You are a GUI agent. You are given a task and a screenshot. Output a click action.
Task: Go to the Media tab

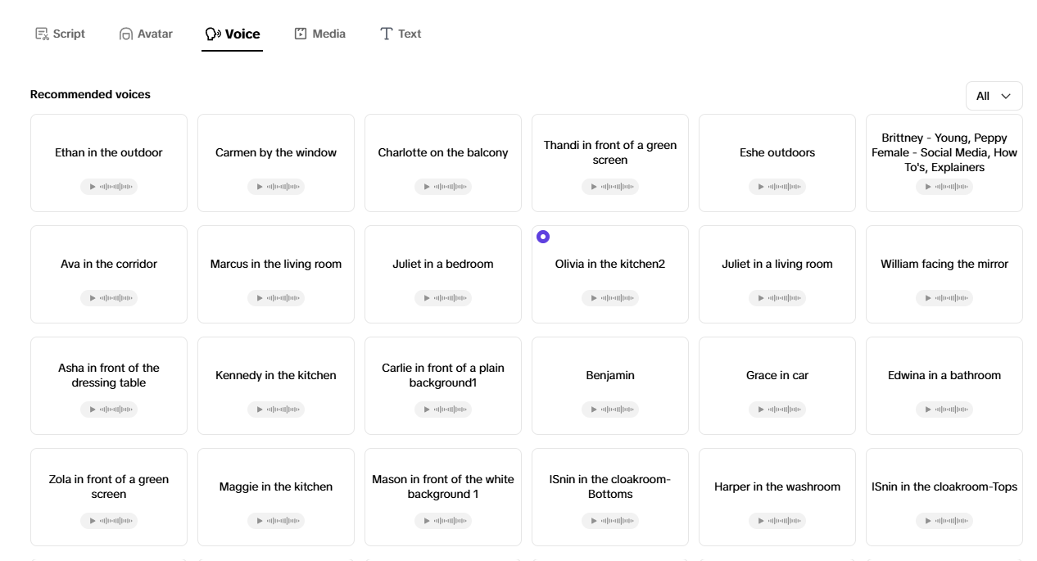[x=319, y=34]
